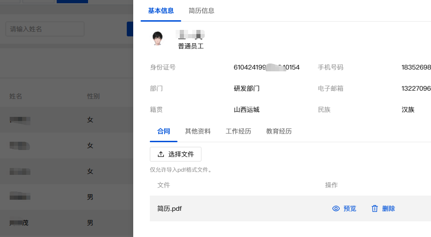Click the upload icon in 选择文件 button
The height and width of the screenshot is (237, 431).
click(x=161, y=154)
